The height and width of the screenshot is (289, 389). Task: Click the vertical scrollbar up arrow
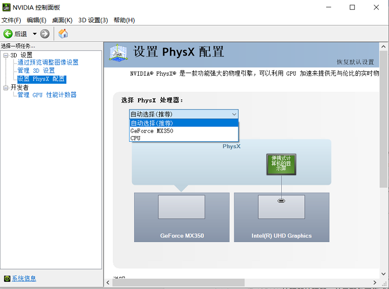coord(383,46)
